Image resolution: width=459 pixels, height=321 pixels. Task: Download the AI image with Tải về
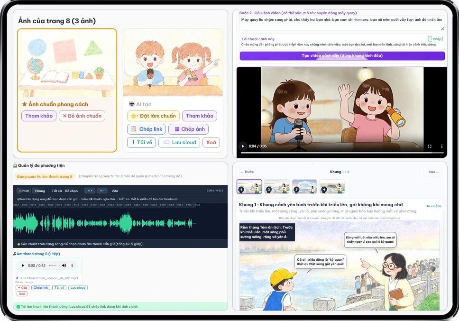tap(142, 142)
